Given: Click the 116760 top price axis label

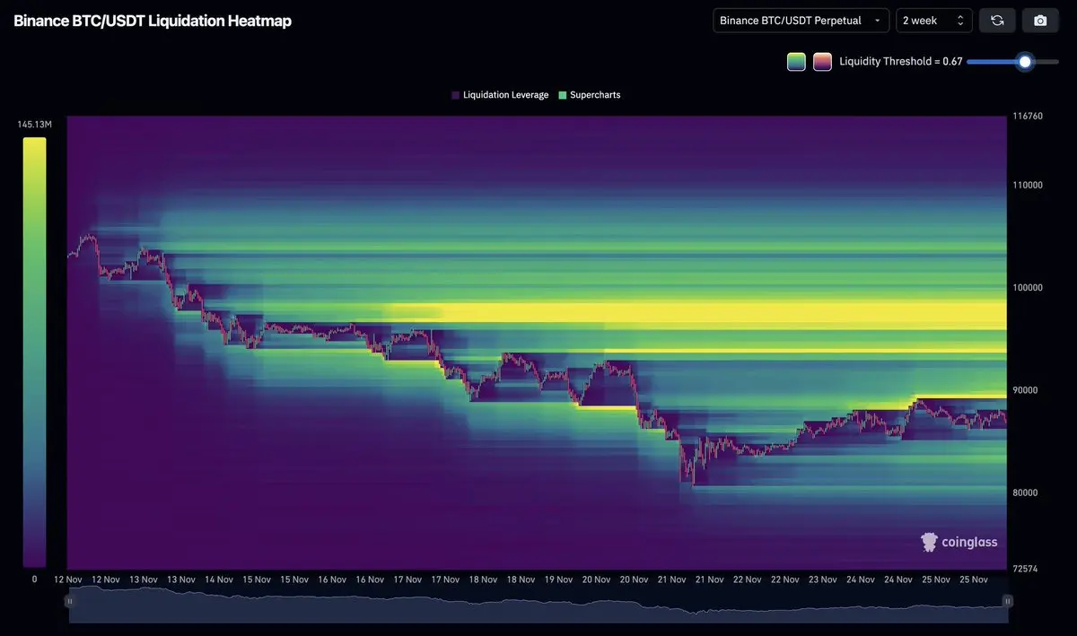Looking at the screenshot, I should [x=1029, y=117].
